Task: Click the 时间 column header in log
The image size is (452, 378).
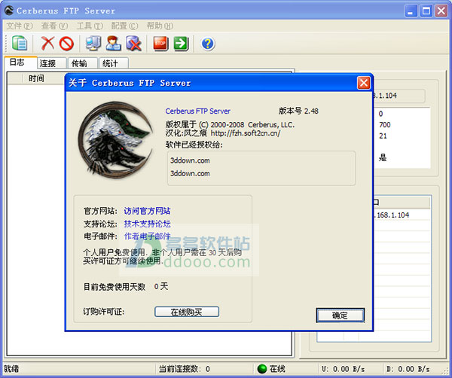Action: [36, 78]
